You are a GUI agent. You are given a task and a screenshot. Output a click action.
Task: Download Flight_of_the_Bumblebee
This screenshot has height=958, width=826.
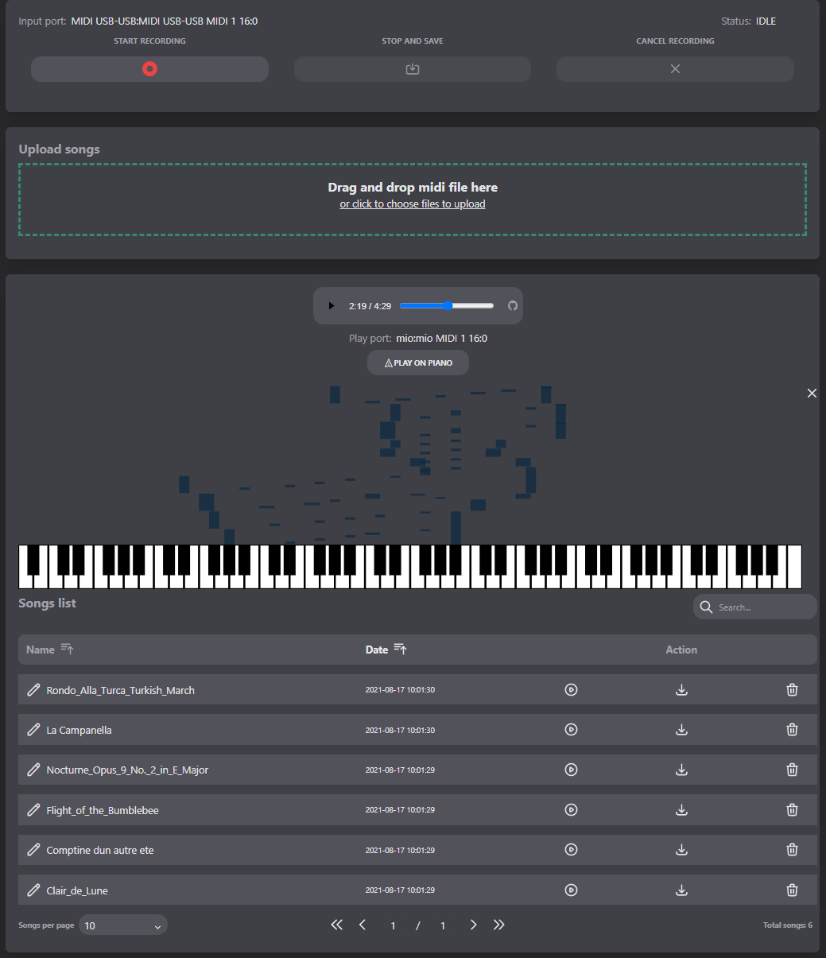click(681, 809)
